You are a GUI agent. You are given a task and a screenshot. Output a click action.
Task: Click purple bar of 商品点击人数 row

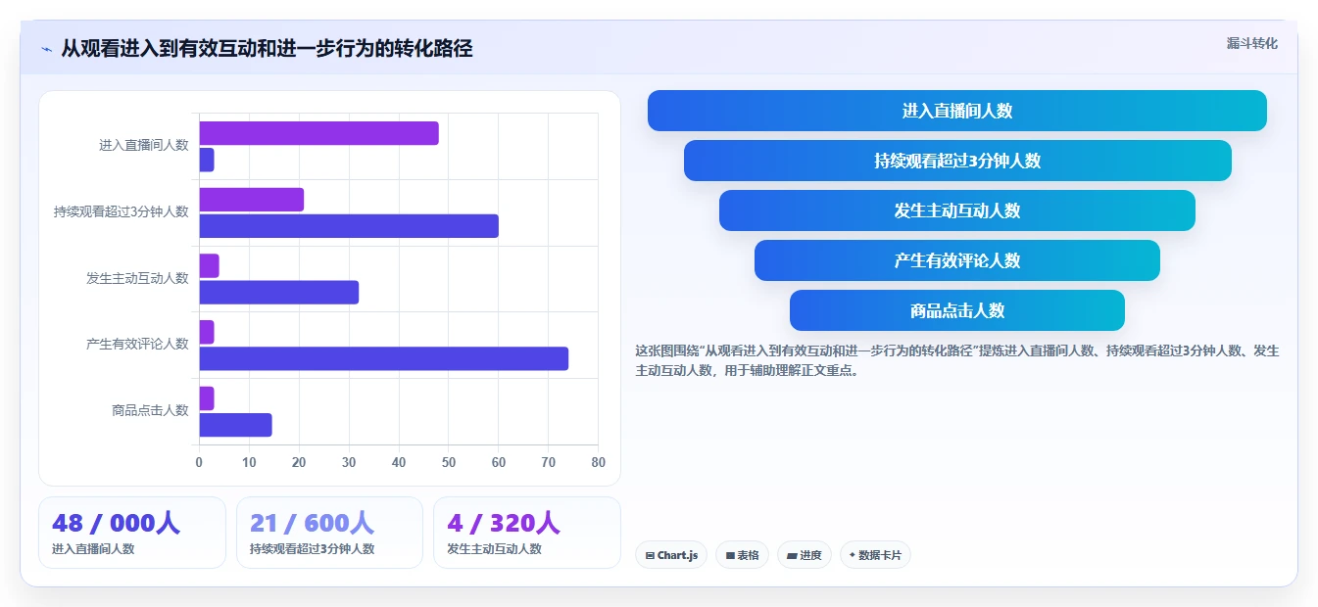207,398
